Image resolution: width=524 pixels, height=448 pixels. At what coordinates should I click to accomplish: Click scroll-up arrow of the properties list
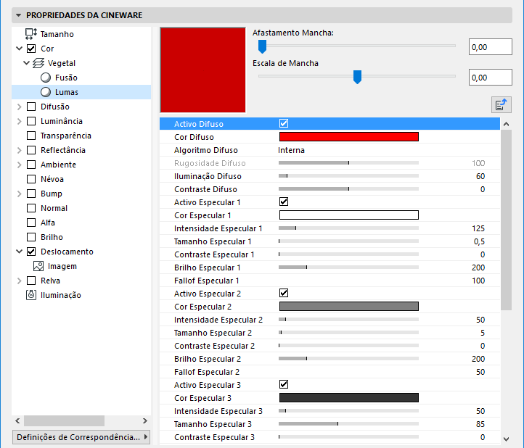[x=507, y=124]
